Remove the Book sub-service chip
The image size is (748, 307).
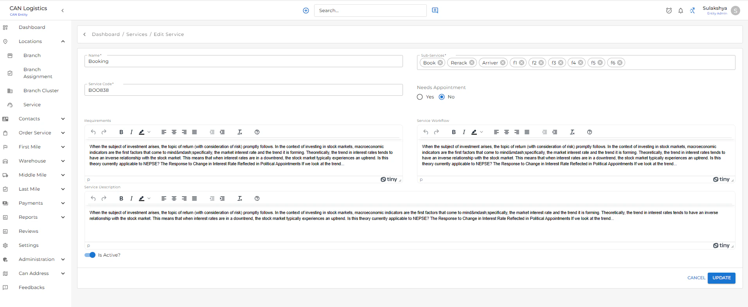pyautogui.click(x=440, y=62)
